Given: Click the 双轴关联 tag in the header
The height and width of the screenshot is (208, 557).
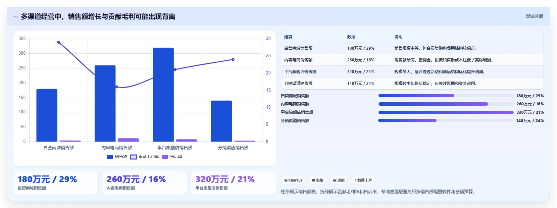Looking at the screenshot, I should pos(534,16).
